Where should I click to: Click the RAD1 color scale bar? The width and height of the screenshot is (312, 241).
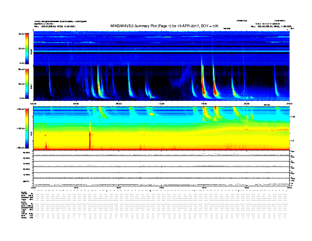(x=27, y=84)
